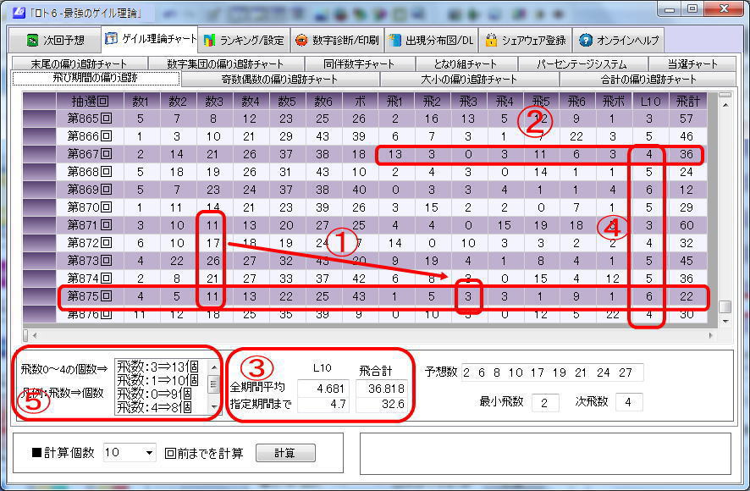This screenshot has height=491, width=750.
Task: Click the 次回予想 tab icon
Action: coord(31,40)
